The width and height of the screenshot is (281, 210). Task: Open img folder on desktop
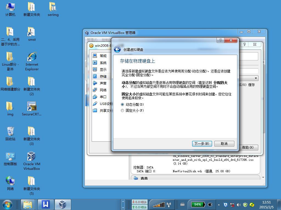(x=10, y=109)
